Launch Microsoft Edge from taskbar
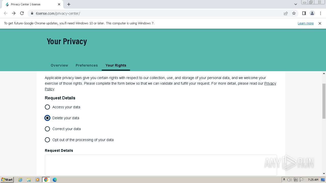This screenshot has height=183, width=326. click(55, 180)
